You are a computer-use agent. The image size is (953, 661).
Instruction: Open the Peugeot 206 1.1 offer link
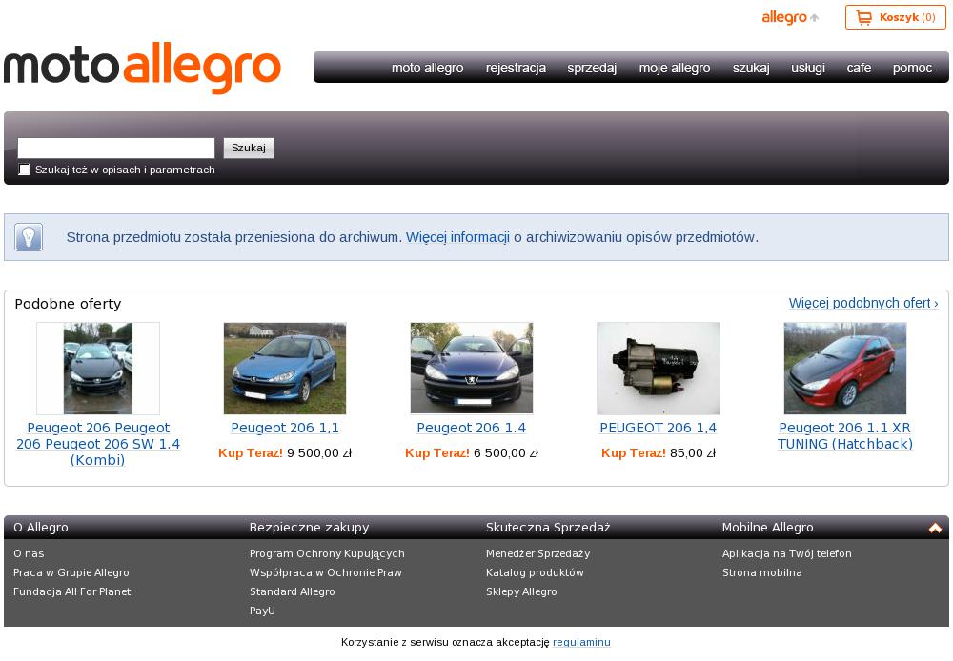tap(285, 428)
